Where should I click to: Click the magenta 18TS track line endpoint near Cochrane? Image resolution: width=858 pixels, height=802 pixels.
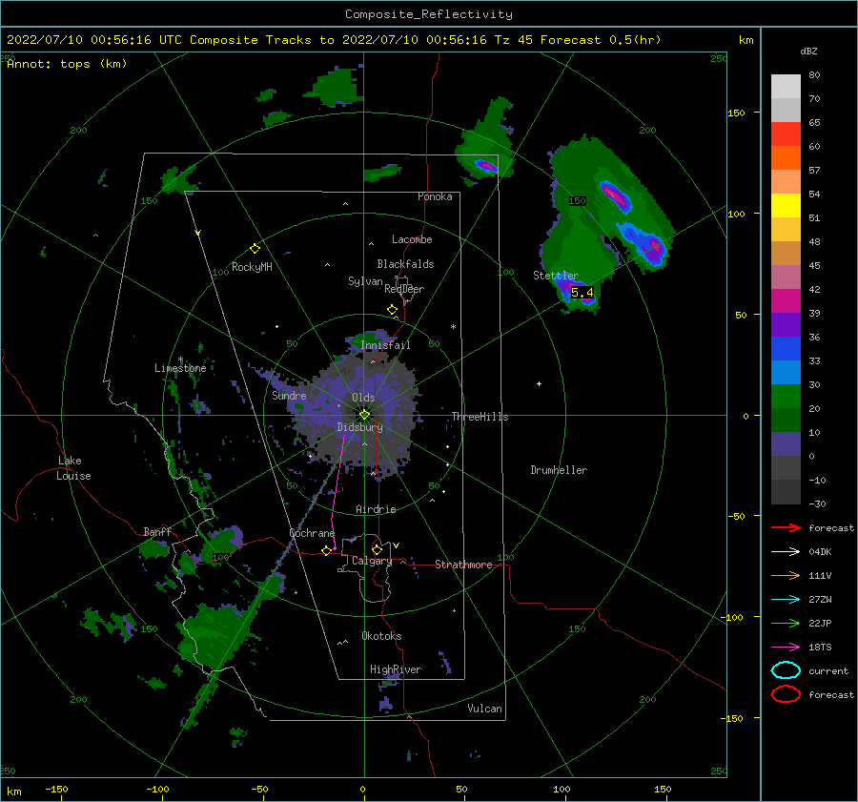click(x=335, y=548)
